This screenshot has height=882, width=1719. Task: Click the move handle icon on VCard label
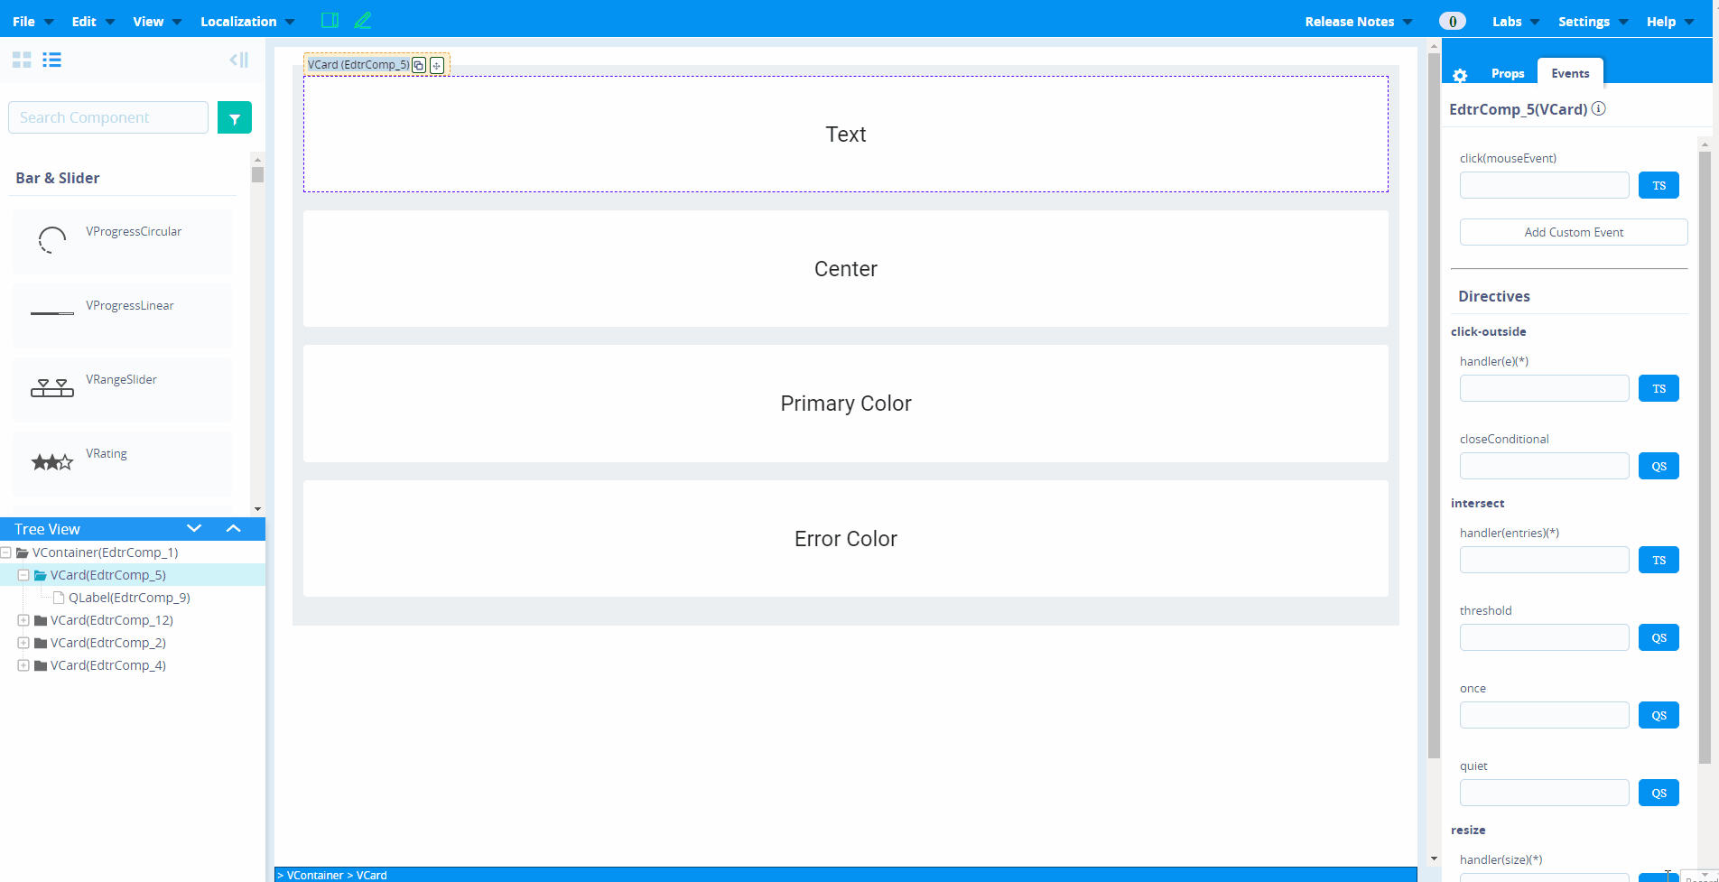(x=437, y=65)
